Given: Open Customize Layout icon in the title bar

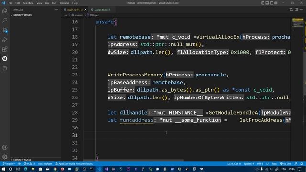Looking at the screenshot, I should [276, 3].
